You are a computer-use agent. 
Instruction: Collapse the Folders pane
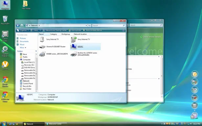pos(36,51)
